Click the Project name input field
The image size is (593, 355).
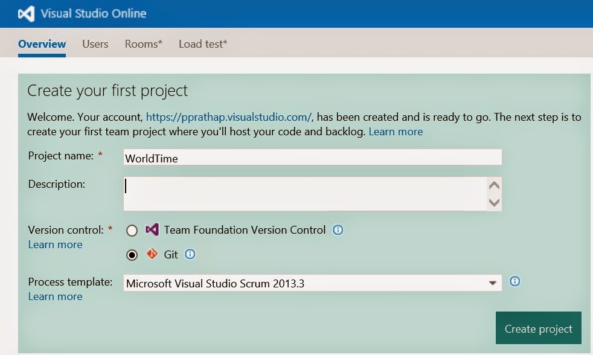(x=312, y=157)
